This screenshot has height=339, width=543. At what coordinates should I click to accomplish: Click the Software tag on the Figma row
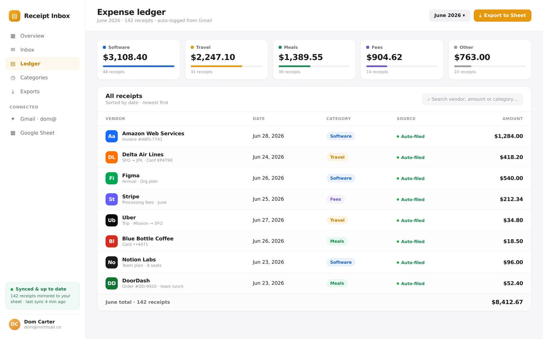[x=341, y=178]
